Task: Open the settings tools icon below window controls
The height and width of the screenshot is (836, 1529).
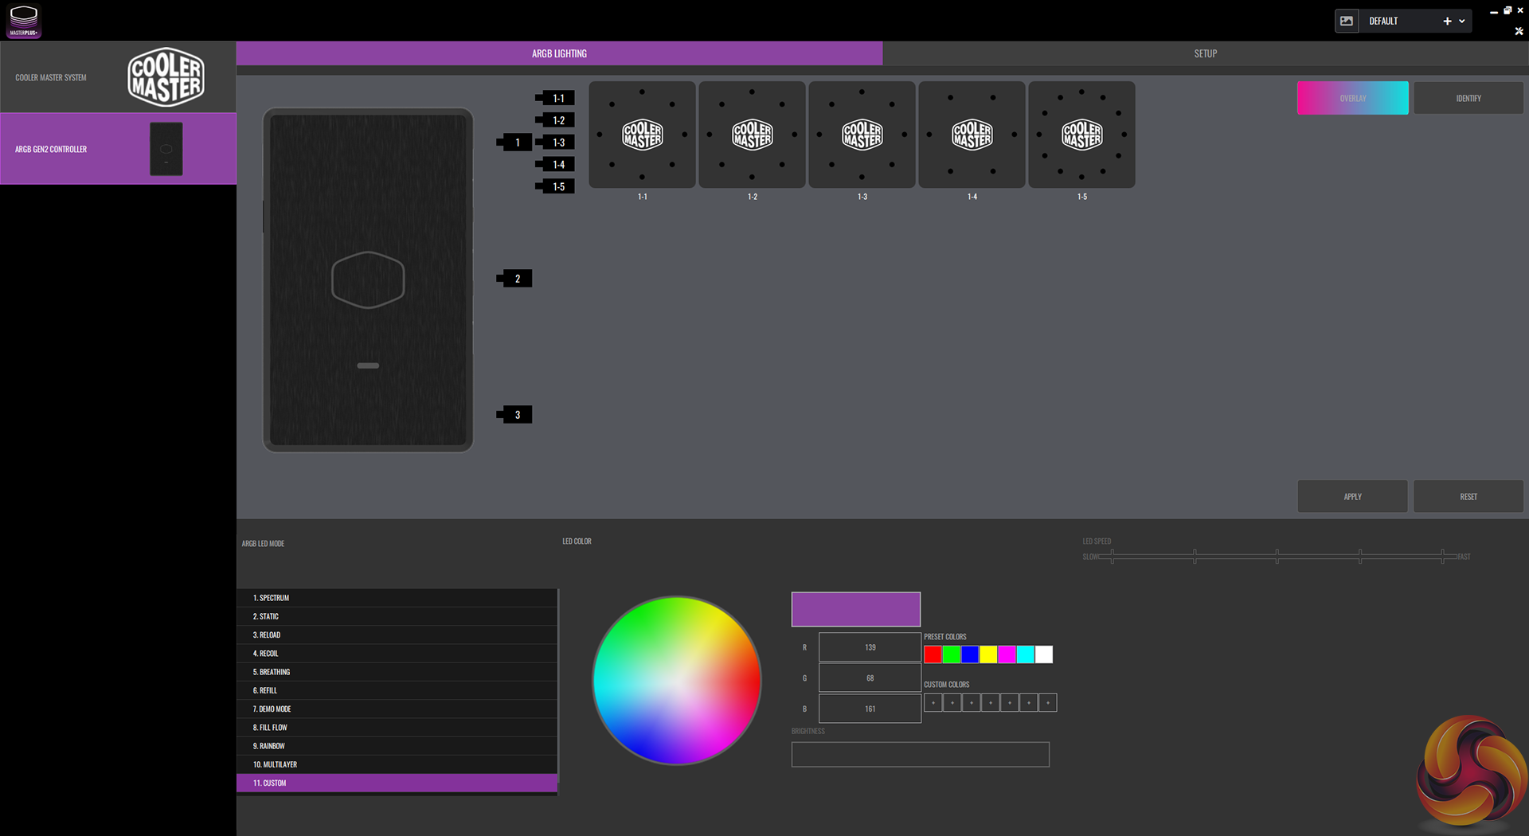Action: point(1519,31)
